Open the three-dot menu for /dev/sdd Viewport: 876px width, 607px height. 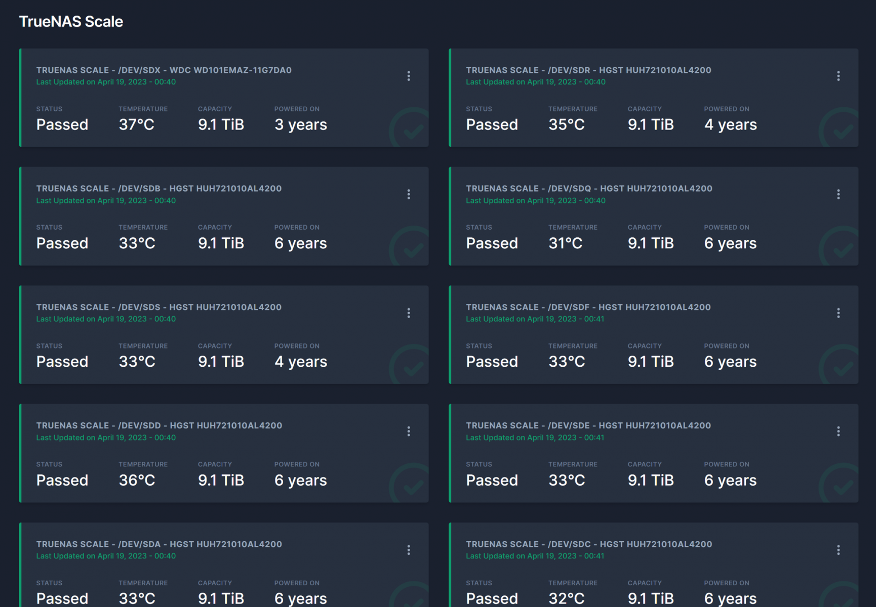tap(409, 431)
